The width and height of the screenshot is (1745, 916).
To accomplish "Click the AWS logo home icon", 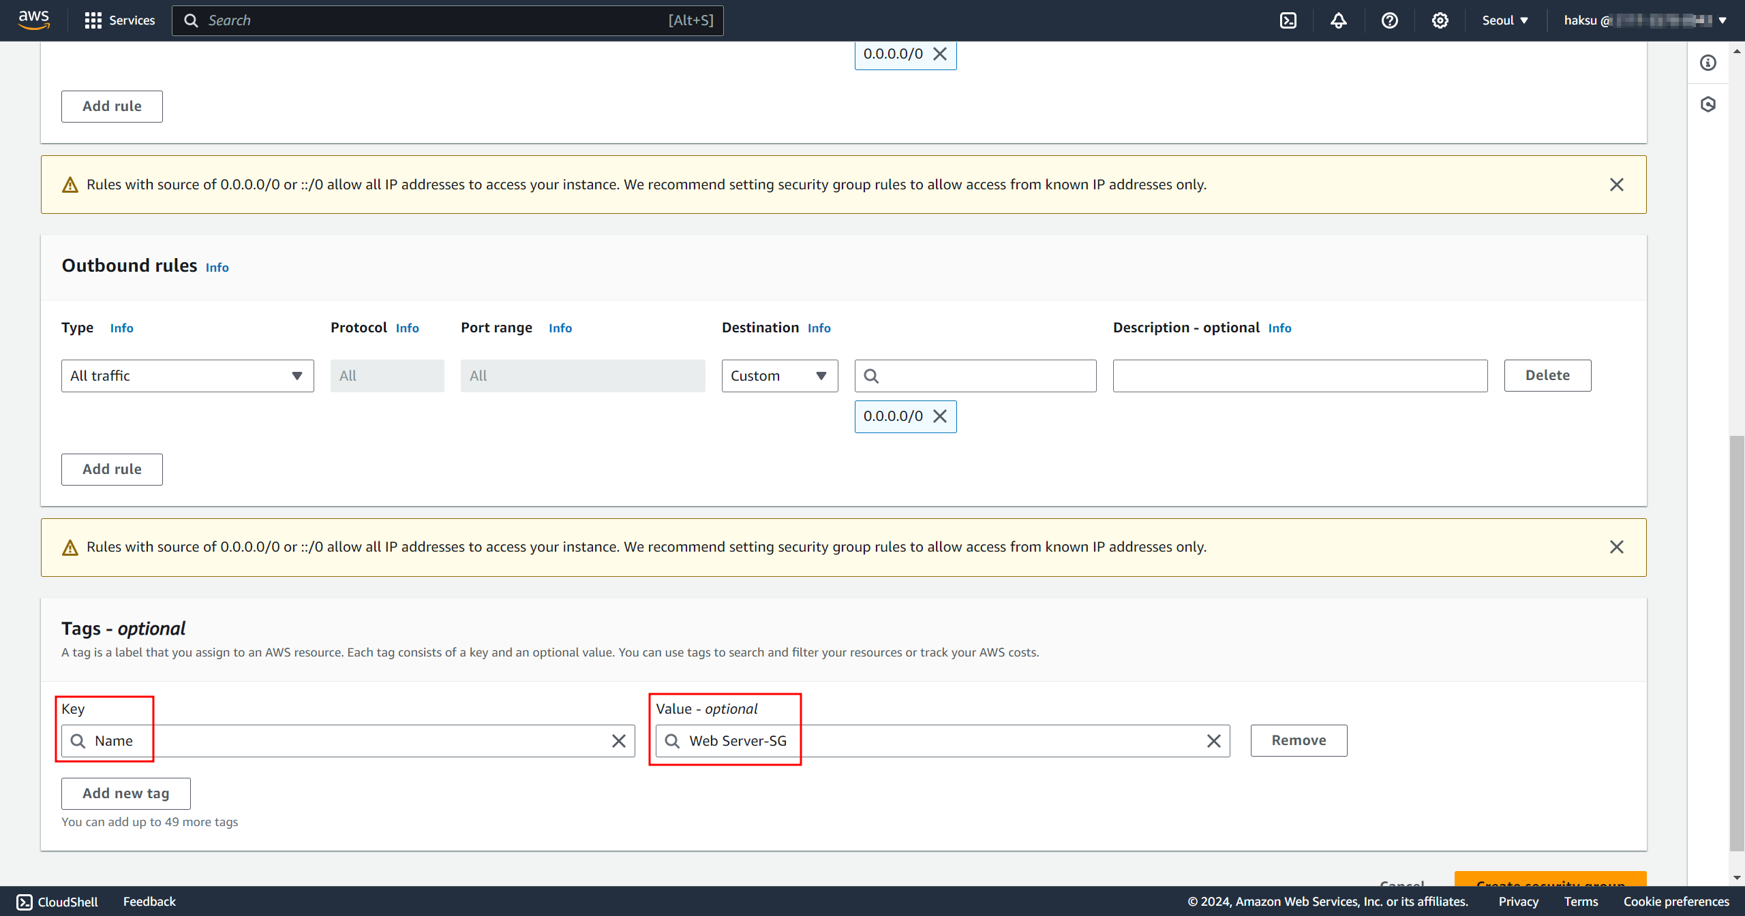I will [33, 20].
